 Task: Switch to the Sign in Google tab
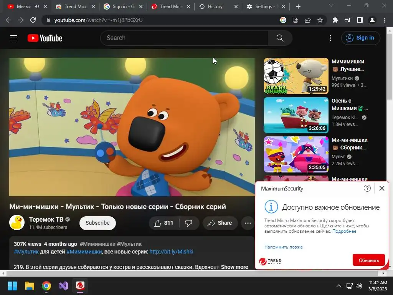pos(124,7)
